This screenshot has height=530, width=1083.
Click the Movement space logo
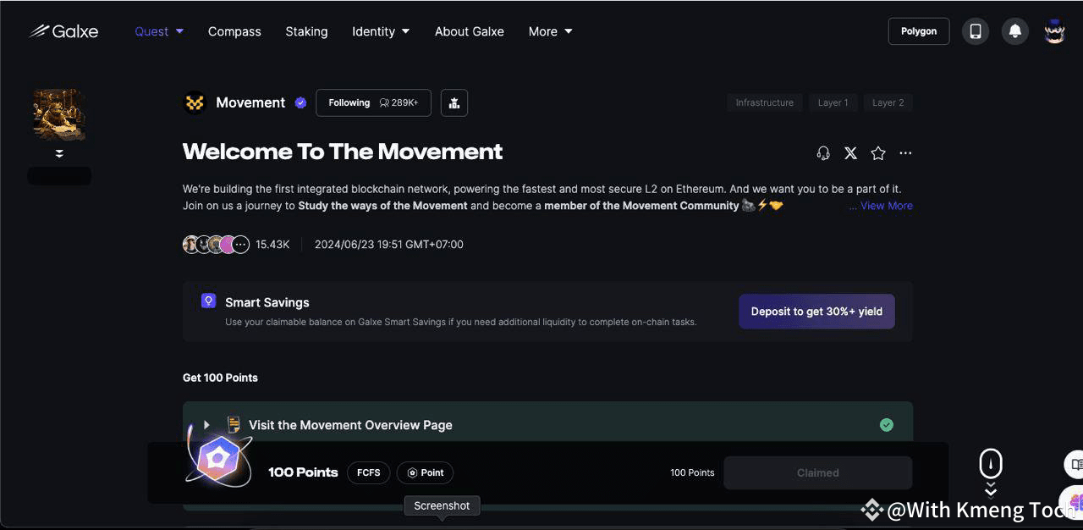[x=195, y=102]
